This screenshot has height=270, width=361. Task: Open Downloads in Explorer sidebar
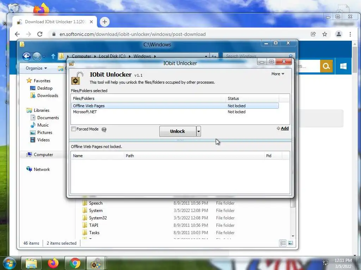(x=44, y=96)
